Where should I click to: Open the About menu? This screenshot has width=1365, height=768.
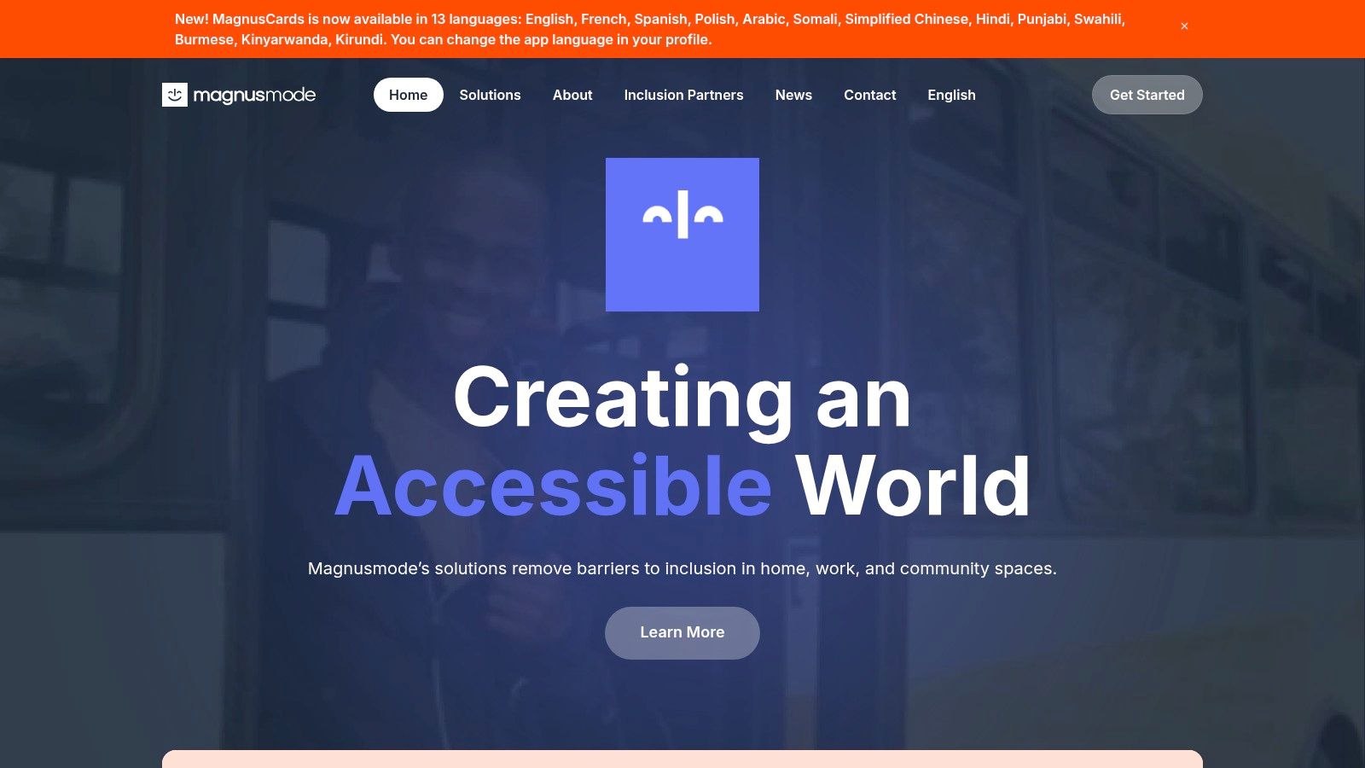pyautogui.click(x=572, y=95)
